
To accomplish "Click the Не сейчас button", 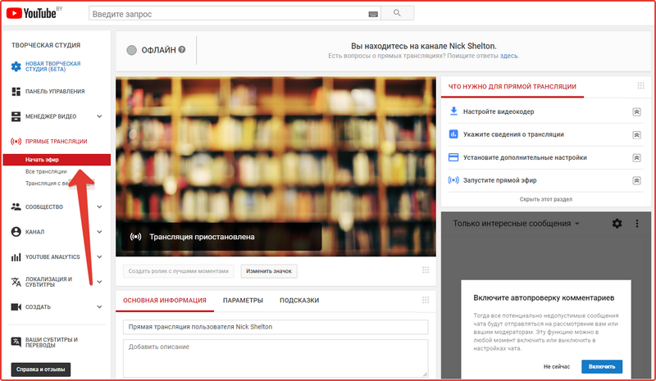I will click(x=557, y=366).
